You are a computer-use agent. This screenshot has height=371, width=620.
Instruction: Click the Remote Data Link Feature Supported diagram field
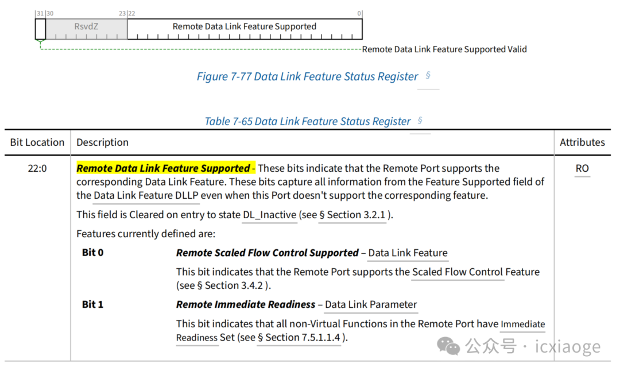pos(245,26)
